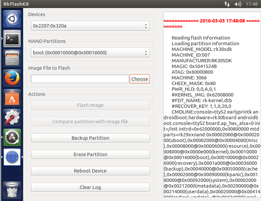This screenshot has height=201, width=261.
Task: Open Ubuntu Software Center icon
Action: click(x=12, y=98)
